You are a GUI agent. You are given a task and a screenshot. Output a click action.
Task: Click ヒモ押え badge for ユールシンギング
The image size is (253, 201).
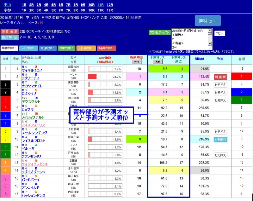tap(220, 132)
